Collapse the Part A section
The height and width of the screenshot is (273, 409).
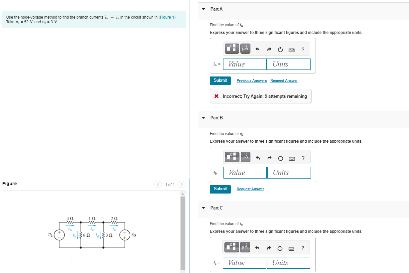pos(204,9)
